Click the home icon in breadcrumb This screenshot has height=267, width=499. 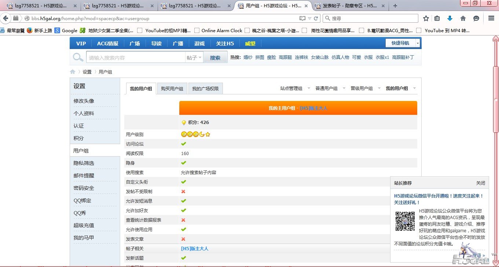coord(73,72)
